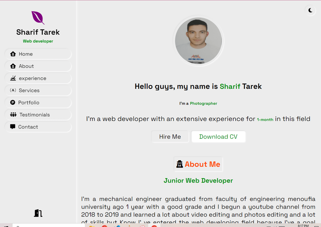Click the Junior Web Developer subtitle
321x227 pixels.
point(198,181)
